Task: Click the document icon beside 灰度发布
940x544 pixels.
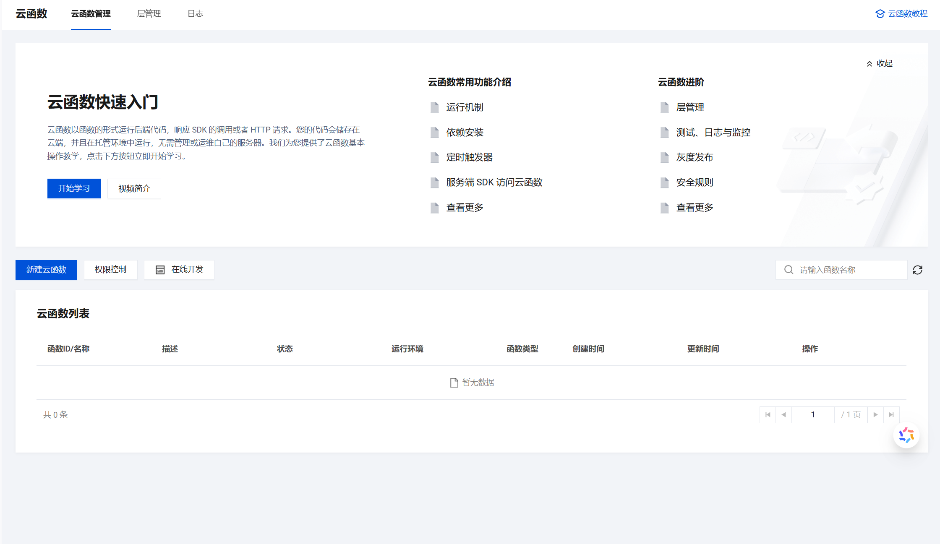Action: [x=665, y=157]
